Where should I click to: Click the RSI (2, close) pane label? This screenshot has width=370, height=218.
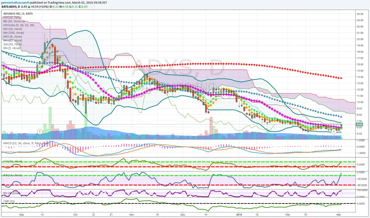12,193
